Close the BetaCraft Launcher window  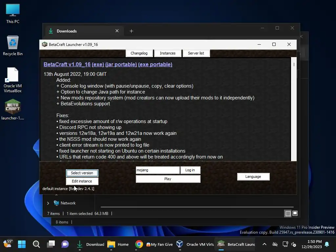tap(289, 44)
